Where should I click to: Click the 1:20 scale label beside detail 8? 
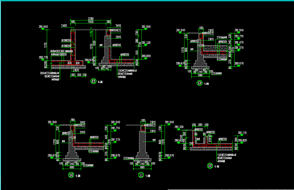tap(100, 82)
